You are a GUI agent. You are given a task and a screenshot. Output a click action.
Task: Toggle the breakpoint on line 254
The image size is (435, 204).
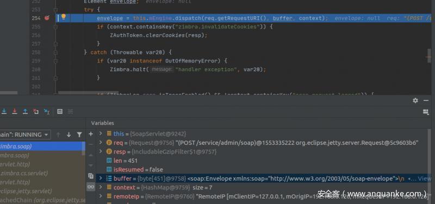[x=47, y=18]
